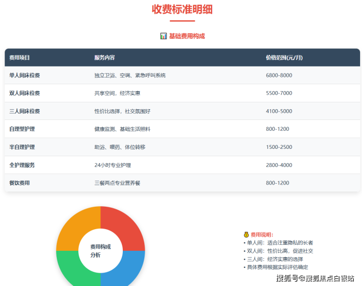Click the 基础费用构成 section heading text
Screen dimensions: 362x286
[187, 36]
